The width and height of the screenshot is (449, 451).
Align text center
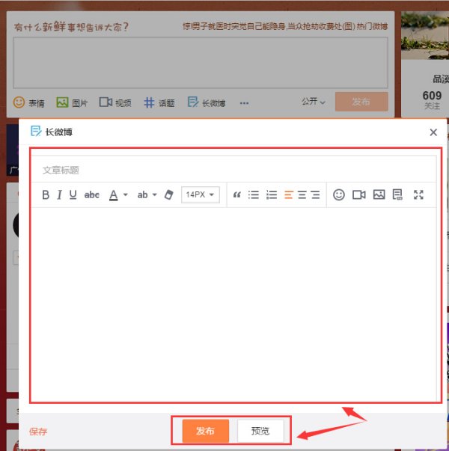302,194
